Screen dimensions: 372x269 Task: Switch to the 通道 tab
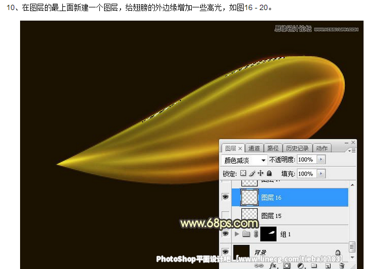click(254, 149)
